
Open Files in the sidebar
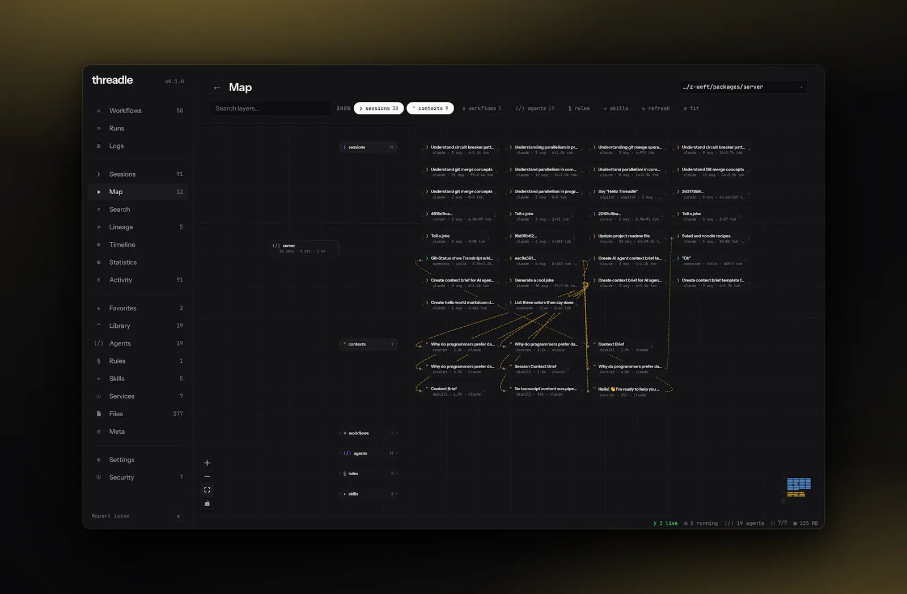[x=138, y=414]
